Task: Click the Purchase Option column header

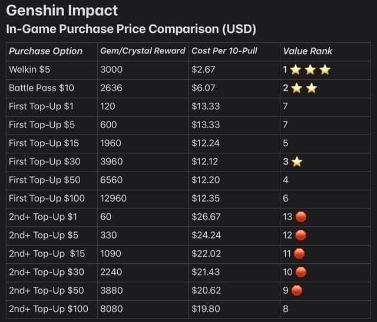Action: point(45,51)
